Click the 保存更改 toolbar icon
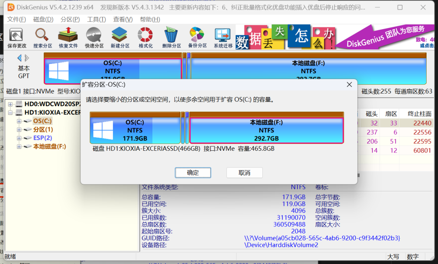Image resolution: width=438 pixels, height=264 pixels. tap(17, 38)
